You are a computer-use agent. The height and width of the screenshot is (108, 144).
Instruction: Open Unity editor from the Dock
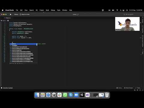coord(82,95)
